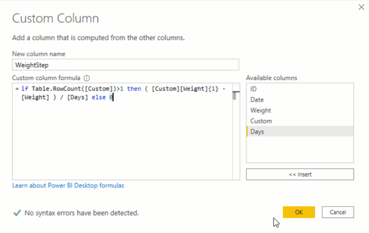This screenshot has height=233, width=369.
Task: Select ID in Available columns
Action: click(300, 89)
